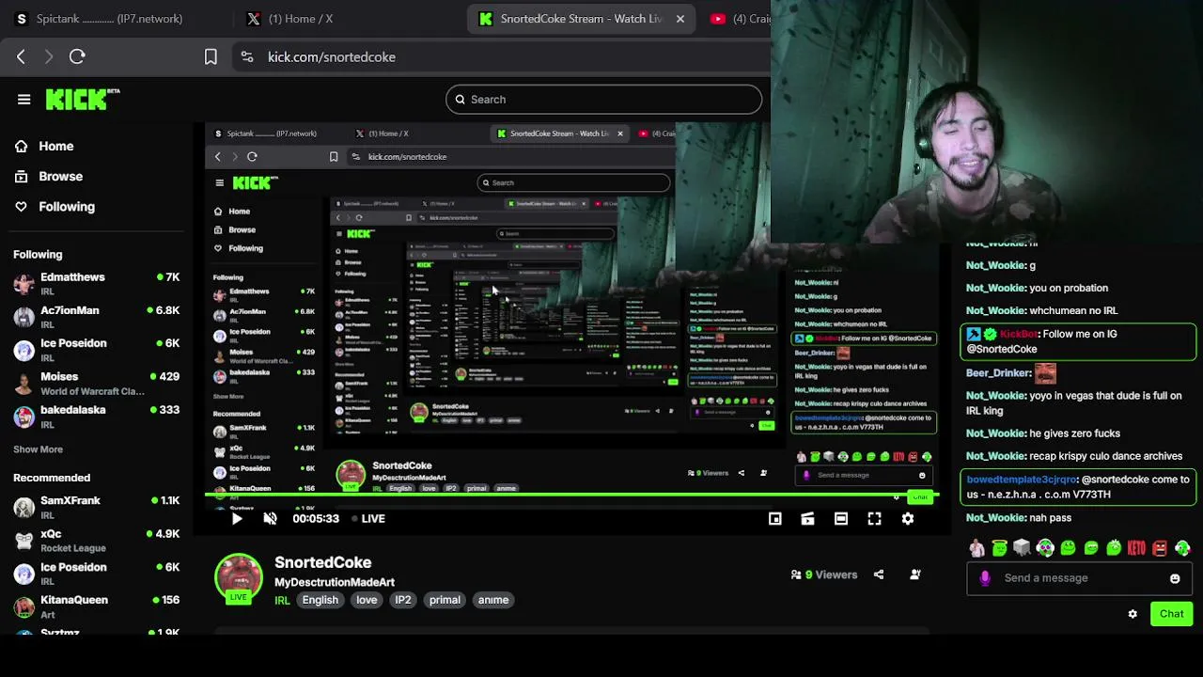Open SamXFrank in Recommended
The width and height of the screenshot is (1203, 677).
point(96,508)
